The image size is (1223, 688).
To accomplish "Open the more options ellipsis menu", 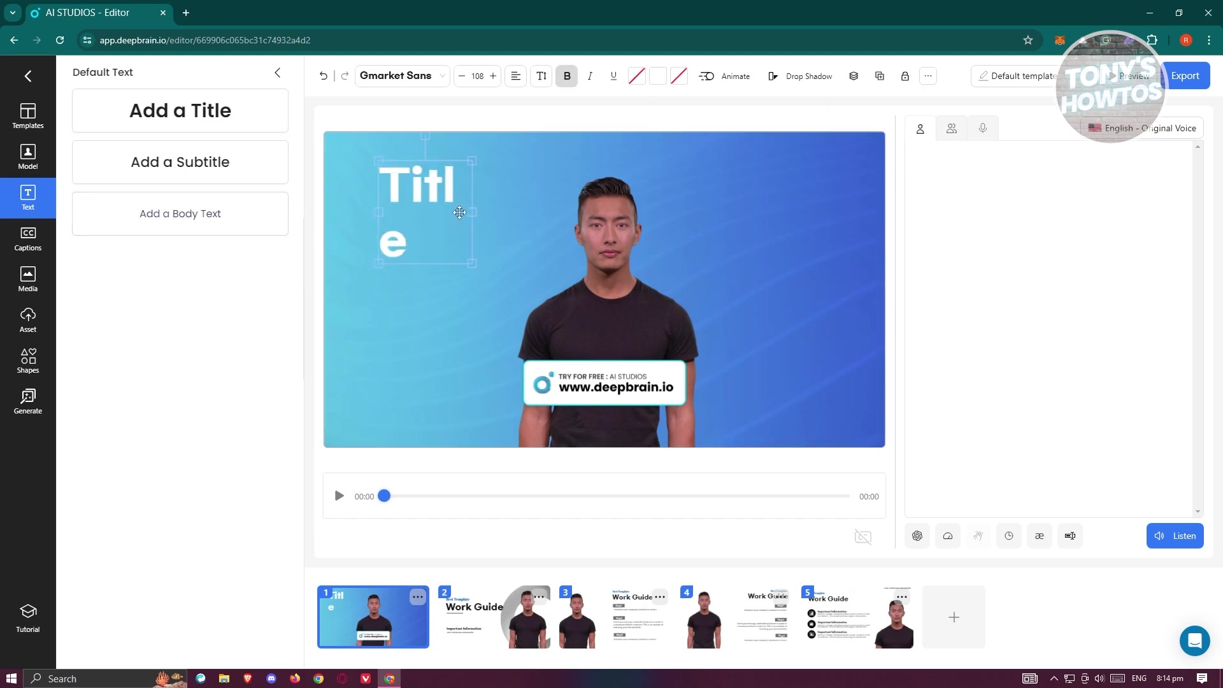I will (928, 76).
